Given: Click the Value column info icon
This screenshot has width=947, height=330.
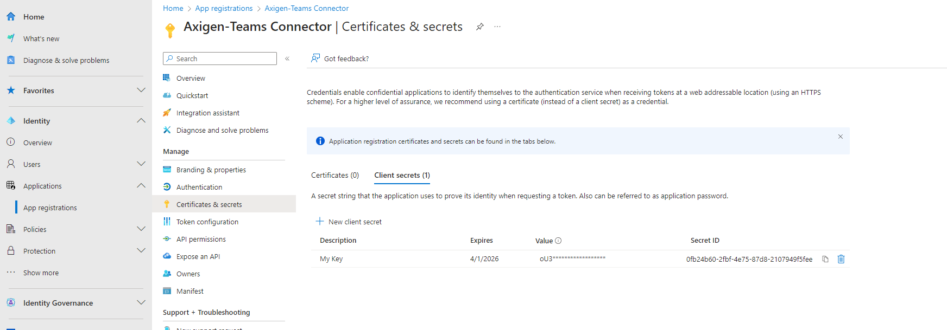Looking at the screenshot, I should tap(558, 241).
